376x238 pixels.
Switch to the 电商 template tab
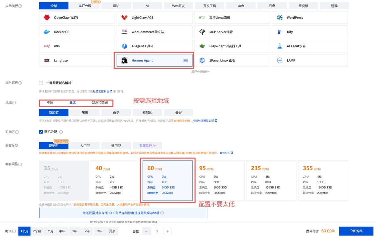tap(241, 6)
